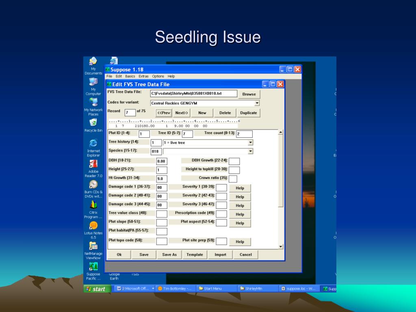Click the Height input field
Screen dimensions: 416x312
pos(162,170)
